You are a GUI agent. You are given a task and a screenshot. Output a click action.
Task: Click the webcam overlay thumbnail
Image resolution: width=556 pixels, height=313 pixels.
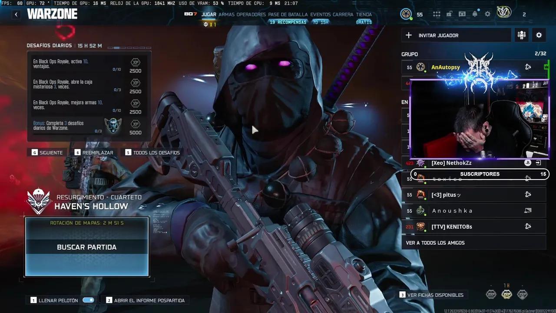point(480,119)
